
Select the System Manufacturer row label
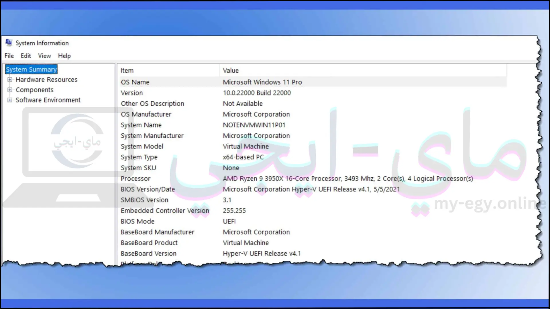(x=152, y=136)
